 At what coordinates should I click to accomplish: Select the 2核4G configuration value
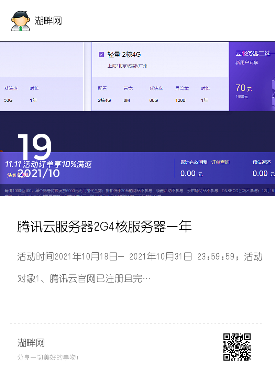click(x=104, y=100)
